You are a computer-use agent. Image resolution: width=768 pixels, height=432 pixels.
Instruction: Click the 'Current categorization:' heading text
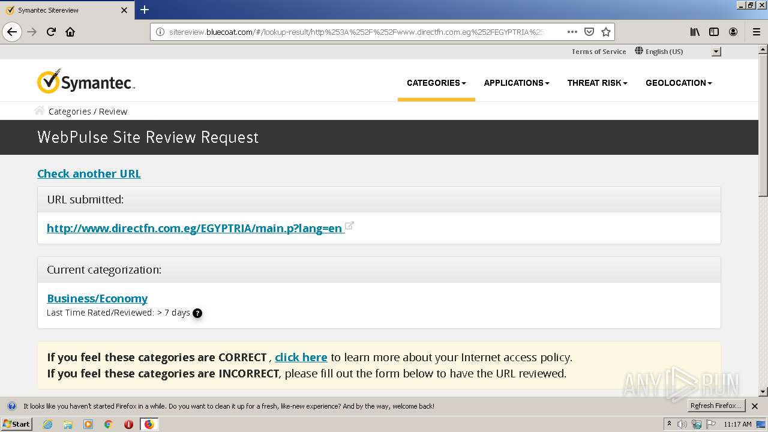point(104,269)
